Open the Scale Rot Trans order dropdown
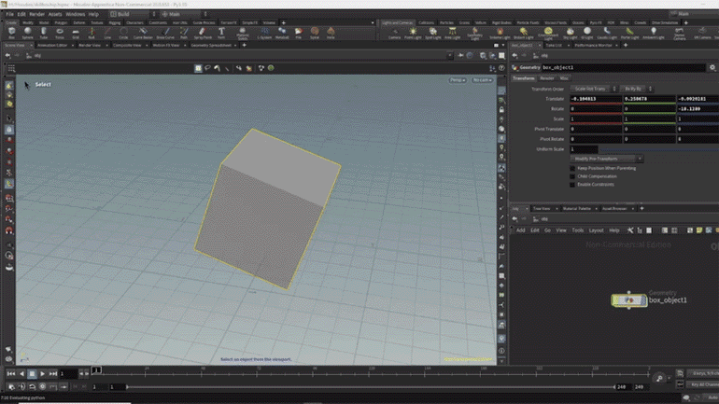The image size is (719, 404). (591, 89)
